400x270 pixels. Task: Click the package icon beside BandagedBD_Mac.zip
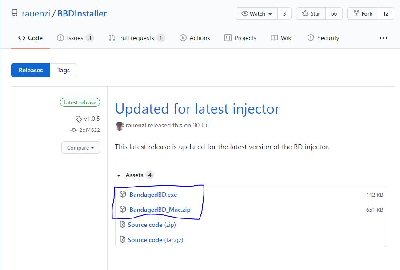tap(123, 210)
